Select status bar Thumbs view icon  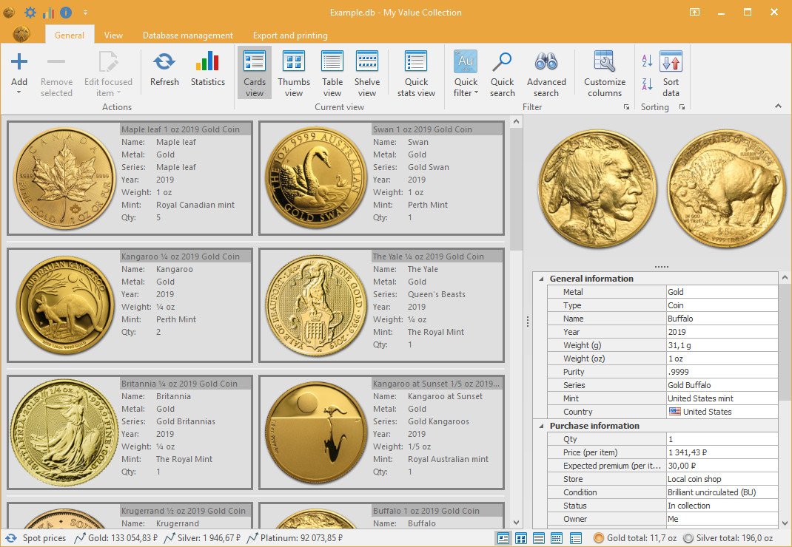pyautogui.click(x=521, y=538)
